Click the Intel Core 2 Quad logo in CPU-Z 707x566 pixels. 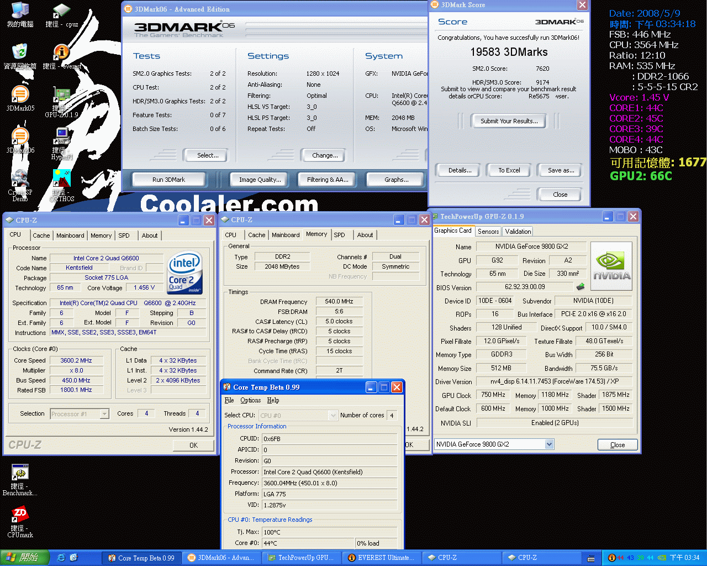click(185, 273)
